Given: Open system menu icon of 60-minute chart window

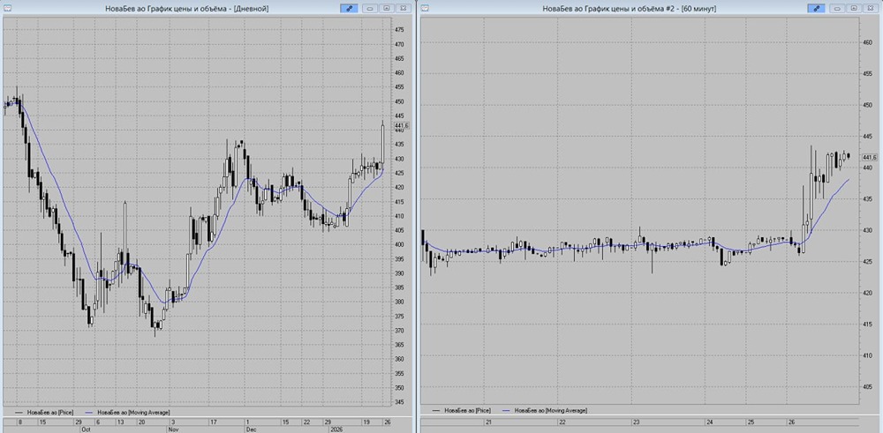Looking at the screenshot, I should click(x=426, y=8).
